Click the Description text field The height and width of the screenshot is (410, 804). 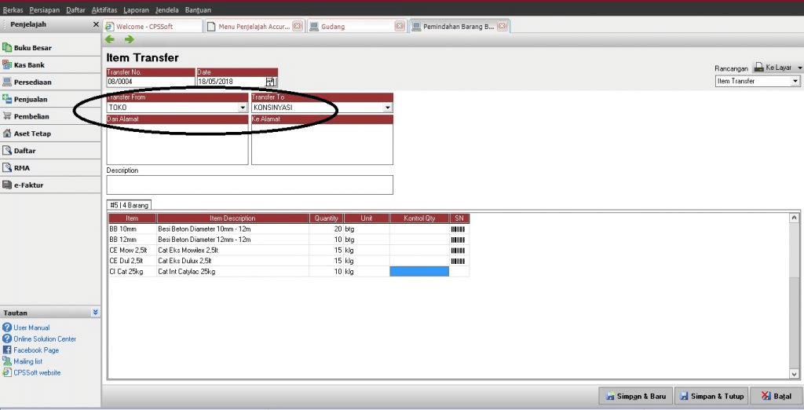tap(250, 185)
